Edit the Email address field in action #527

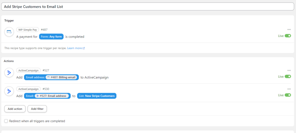pyautogui.click(x=35, y=77)
